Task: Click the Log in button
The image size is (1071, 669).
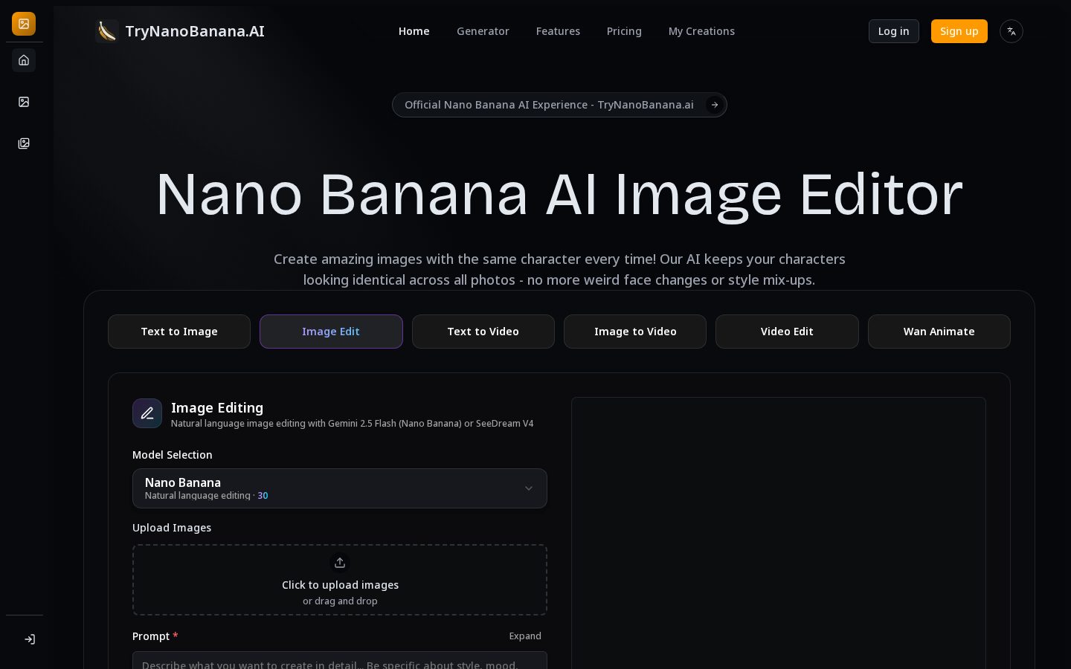Action: [x=894, y=31]
